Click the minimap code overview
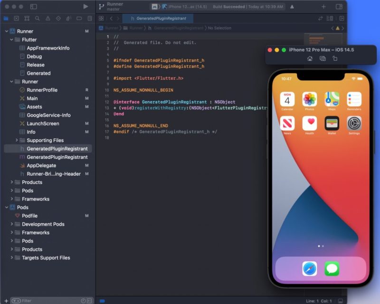The height and width of the screenshot is (304, 380). 323,39
